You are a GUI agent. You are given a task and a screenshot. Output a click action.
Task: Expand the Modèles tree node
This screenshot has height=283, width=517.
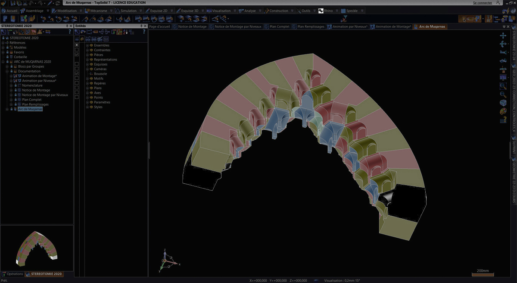[3, 47]
